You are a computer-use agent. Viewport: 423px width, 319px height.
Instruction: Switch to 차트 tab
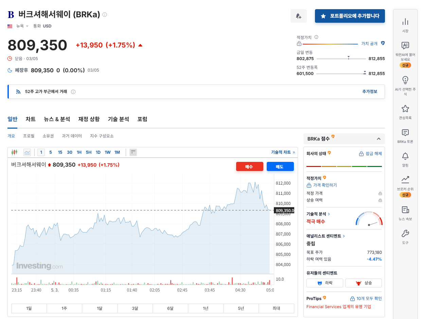pos(31,119)
